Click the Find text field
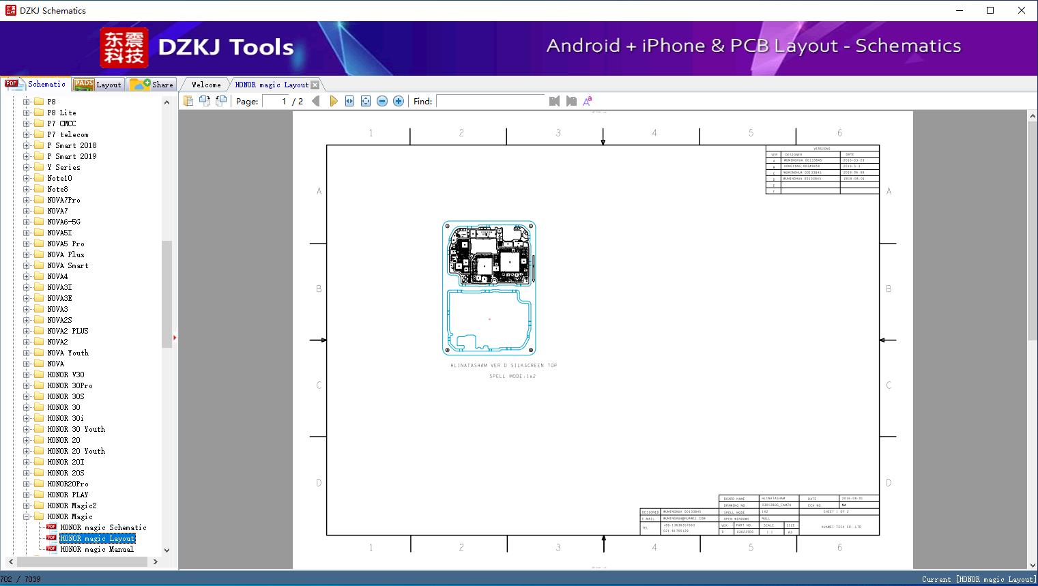 pos(491,101)
